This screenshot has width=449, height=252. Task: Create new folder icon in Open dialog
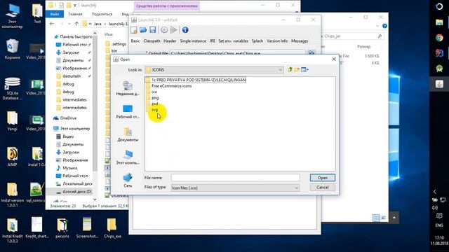(297, 69)
